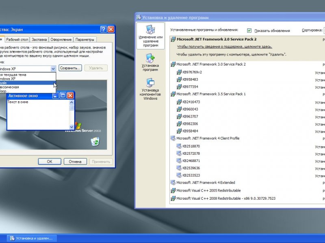Viewport: 325px width, 243px height.
Task: Go to the 'Оформление' tab
Action: [61, 39]
